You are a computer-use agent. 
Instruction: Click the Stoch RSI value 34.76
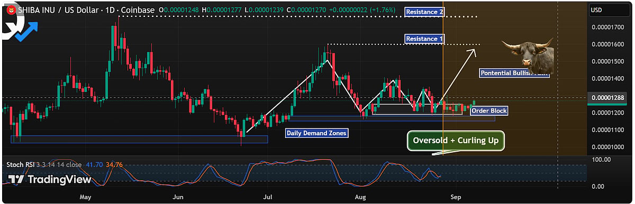(x=114, y=165)
